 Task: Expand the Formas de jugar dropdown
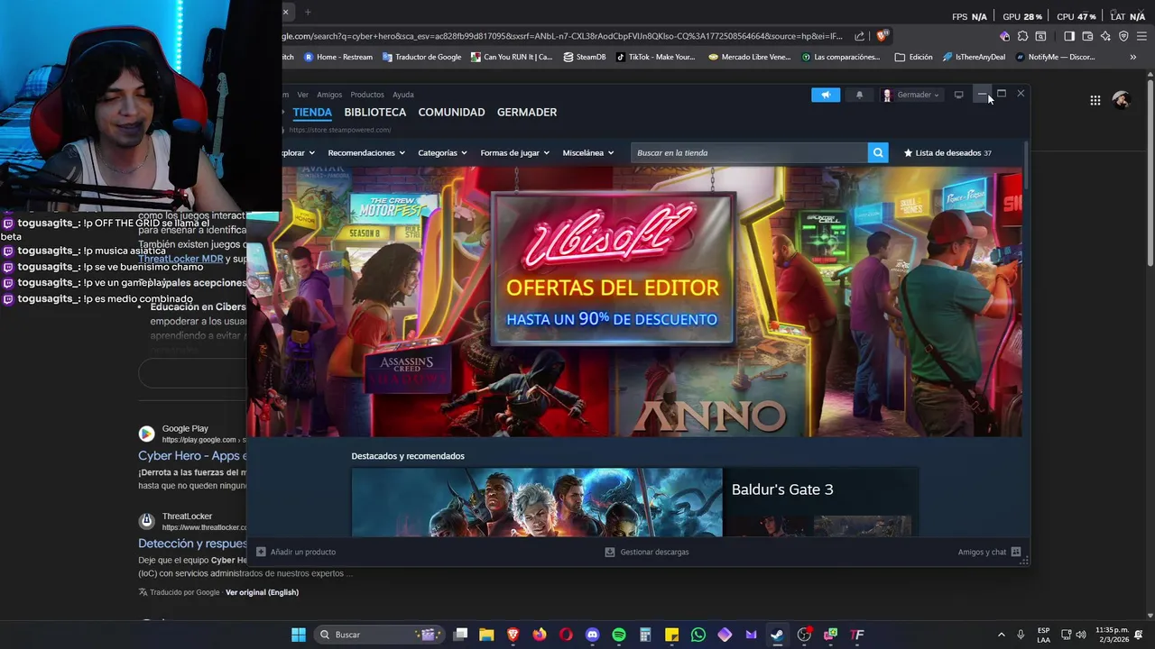coord(515,152)
